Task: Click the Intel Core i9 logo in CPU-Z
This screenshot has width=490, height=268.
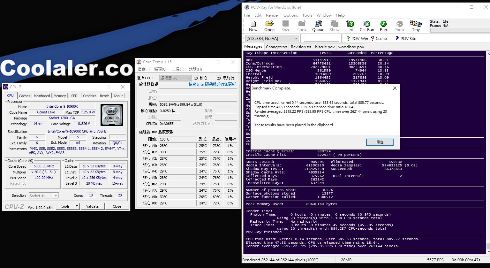Action: (x=112, y=115)
